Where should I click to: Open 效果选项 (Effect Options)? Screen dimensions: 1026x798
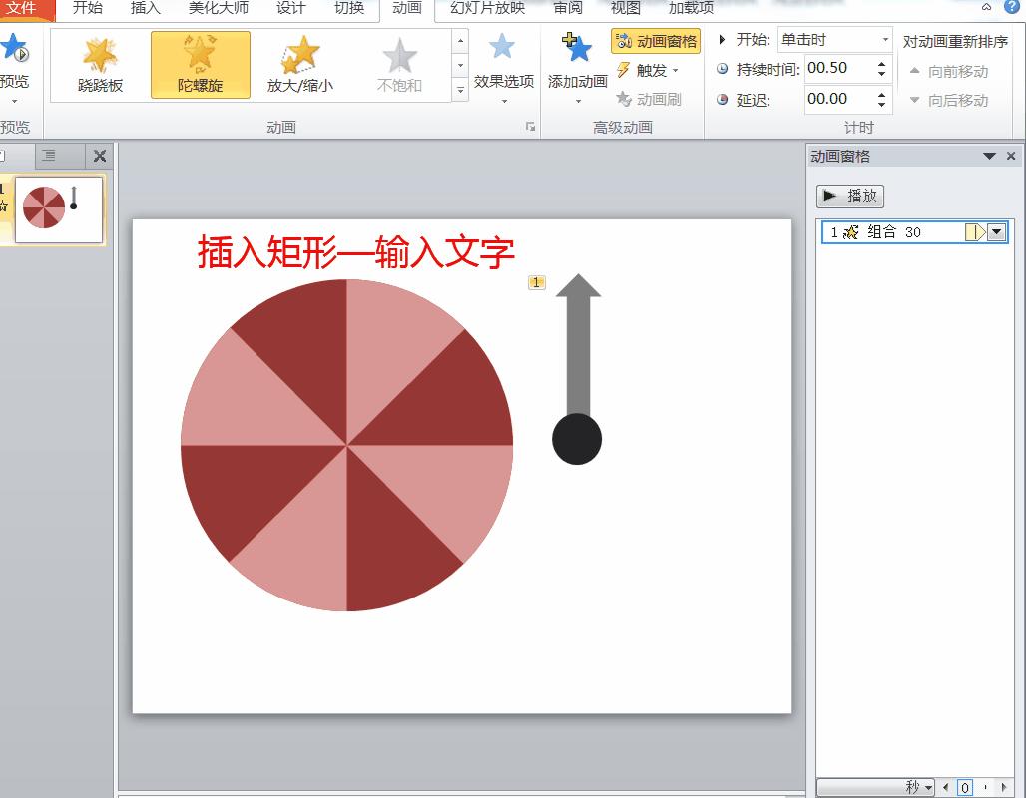pyautogui.click(x=502, y=64)
